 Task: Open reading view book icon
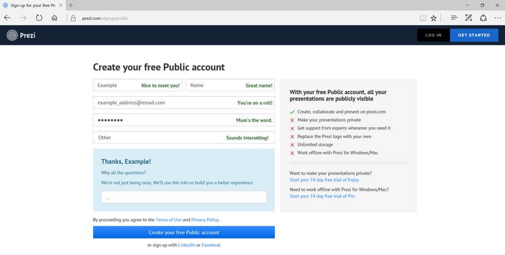coord(423,18)
